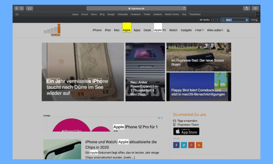The width and height of the screenshot is (273, 164).
Task: Open the Facebook social icon
Action: pyautogui.click(x=176, y=145)
